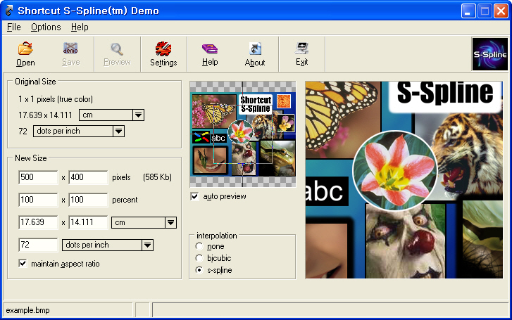Open the Options menu
The width and height of the screenshot is (512, 320).
click(x=46, y=27)
